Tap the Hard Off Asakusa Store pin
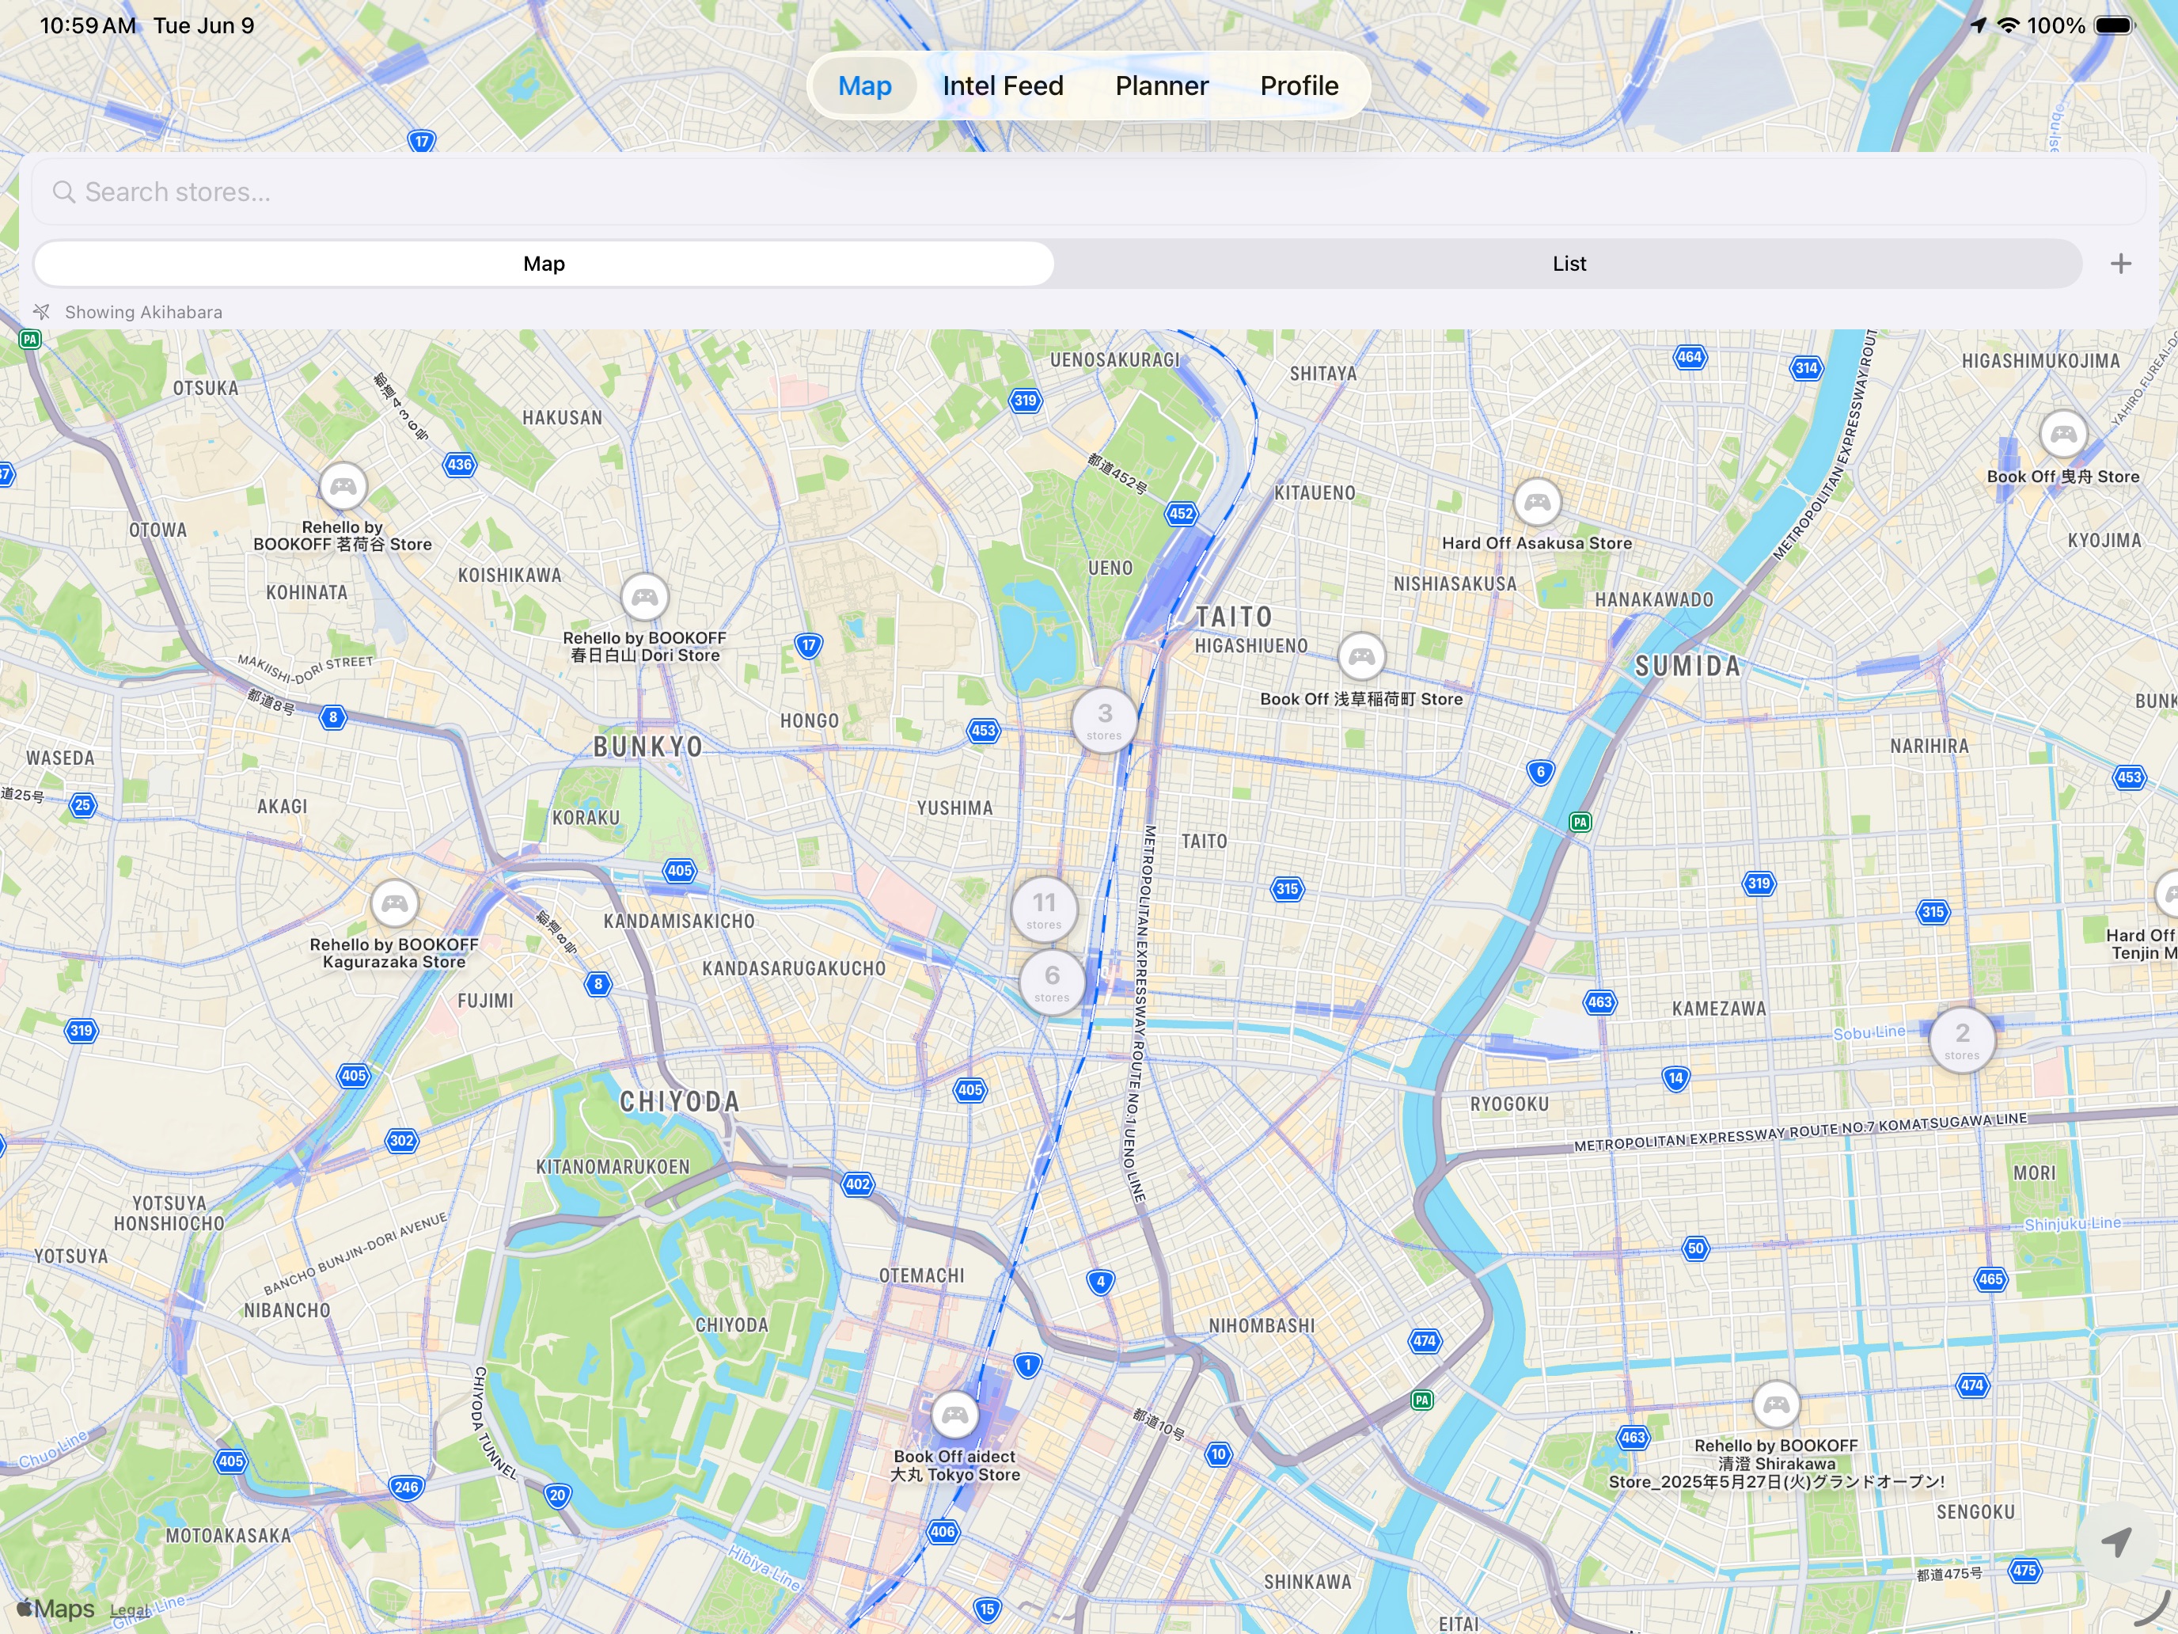This screenshot has height=1634, width=2178. (1536, 503)
